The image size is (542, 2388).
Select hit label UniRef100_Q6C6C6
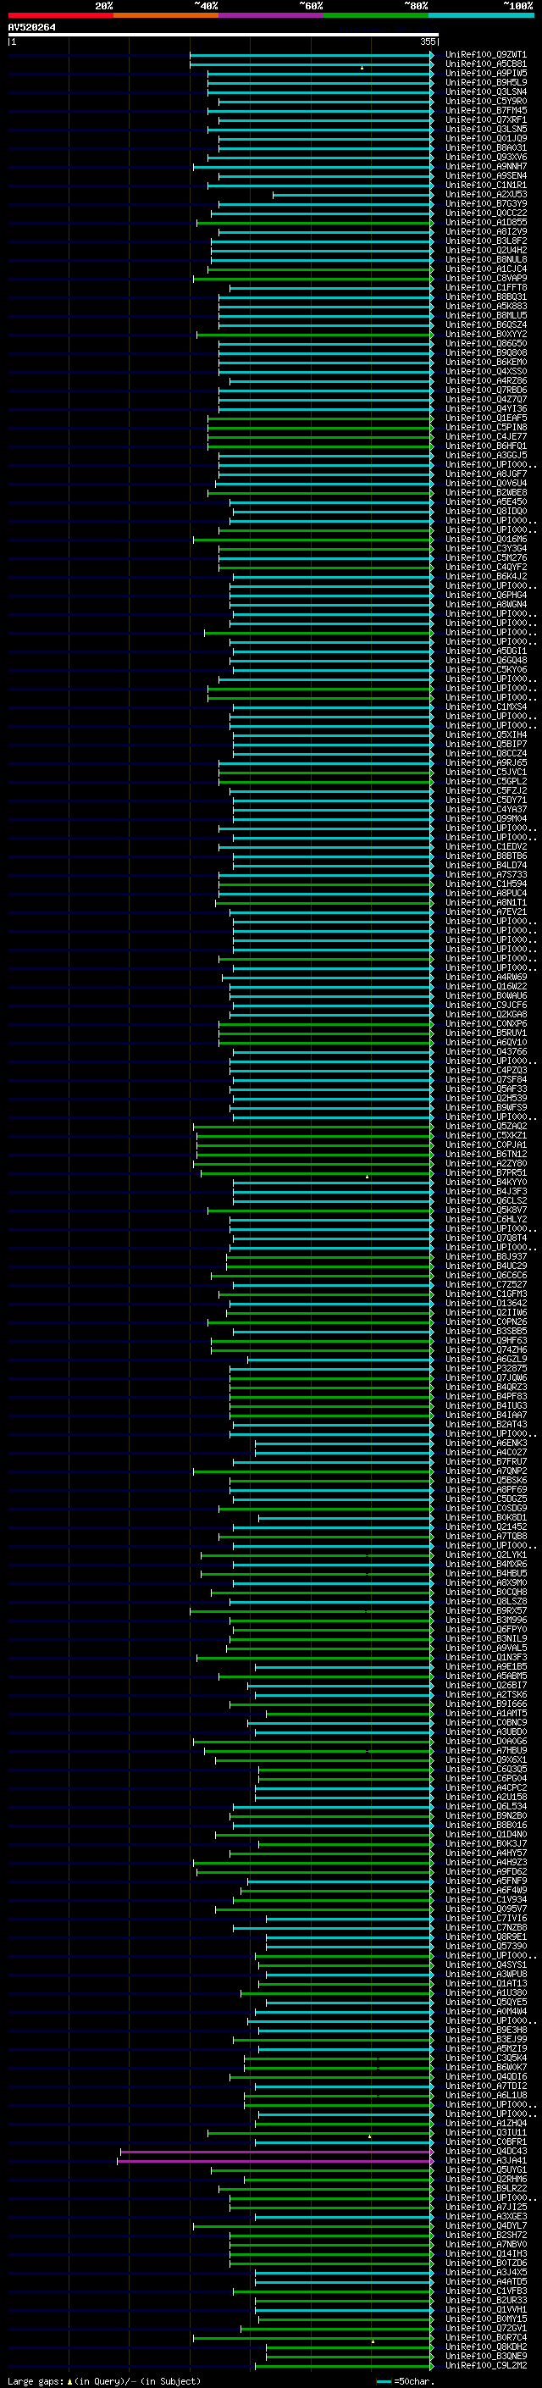485,1276
